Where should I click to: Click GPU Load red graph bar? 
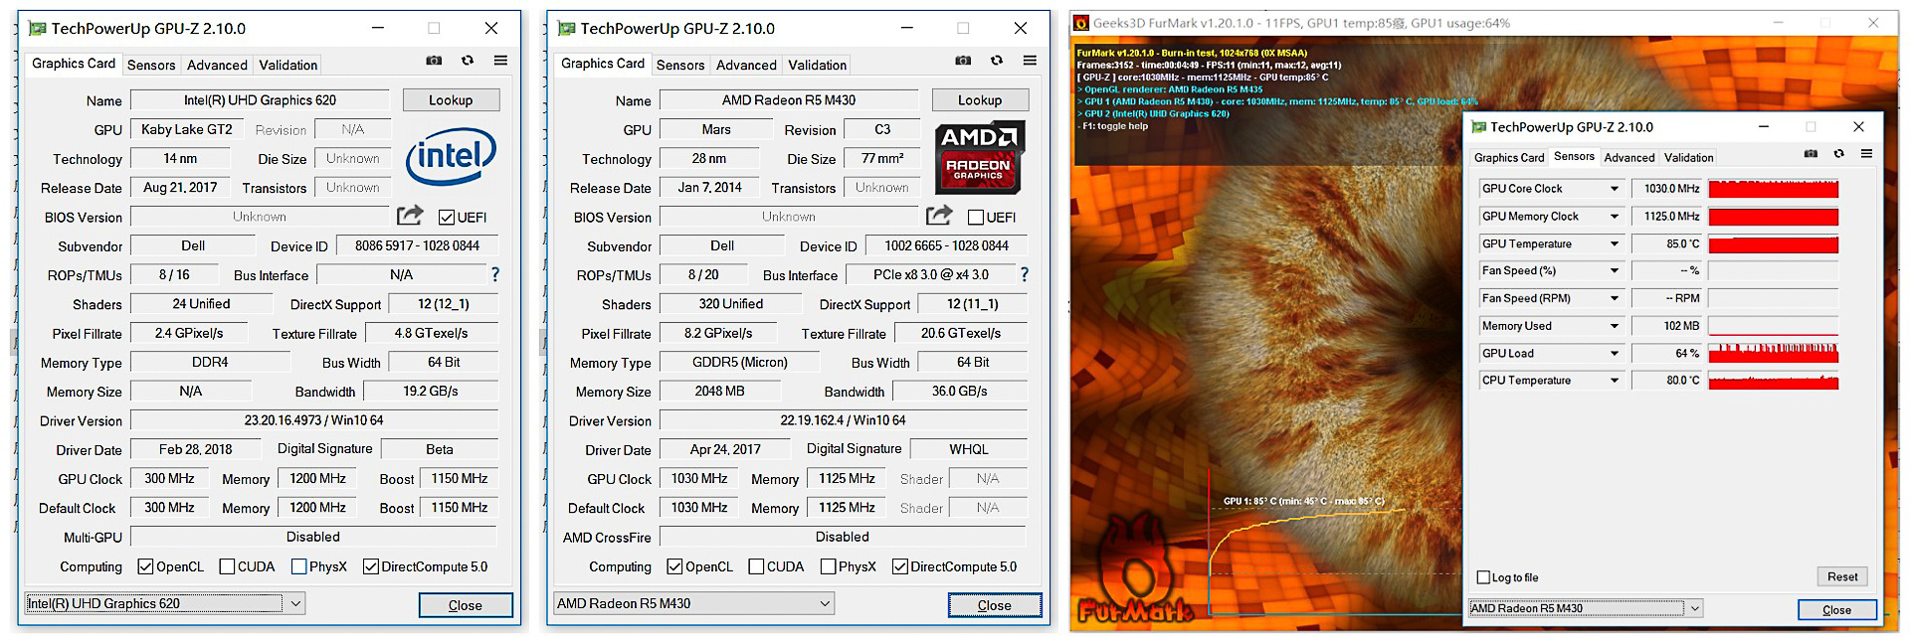pyautogui.click(x=1773, y=353)
